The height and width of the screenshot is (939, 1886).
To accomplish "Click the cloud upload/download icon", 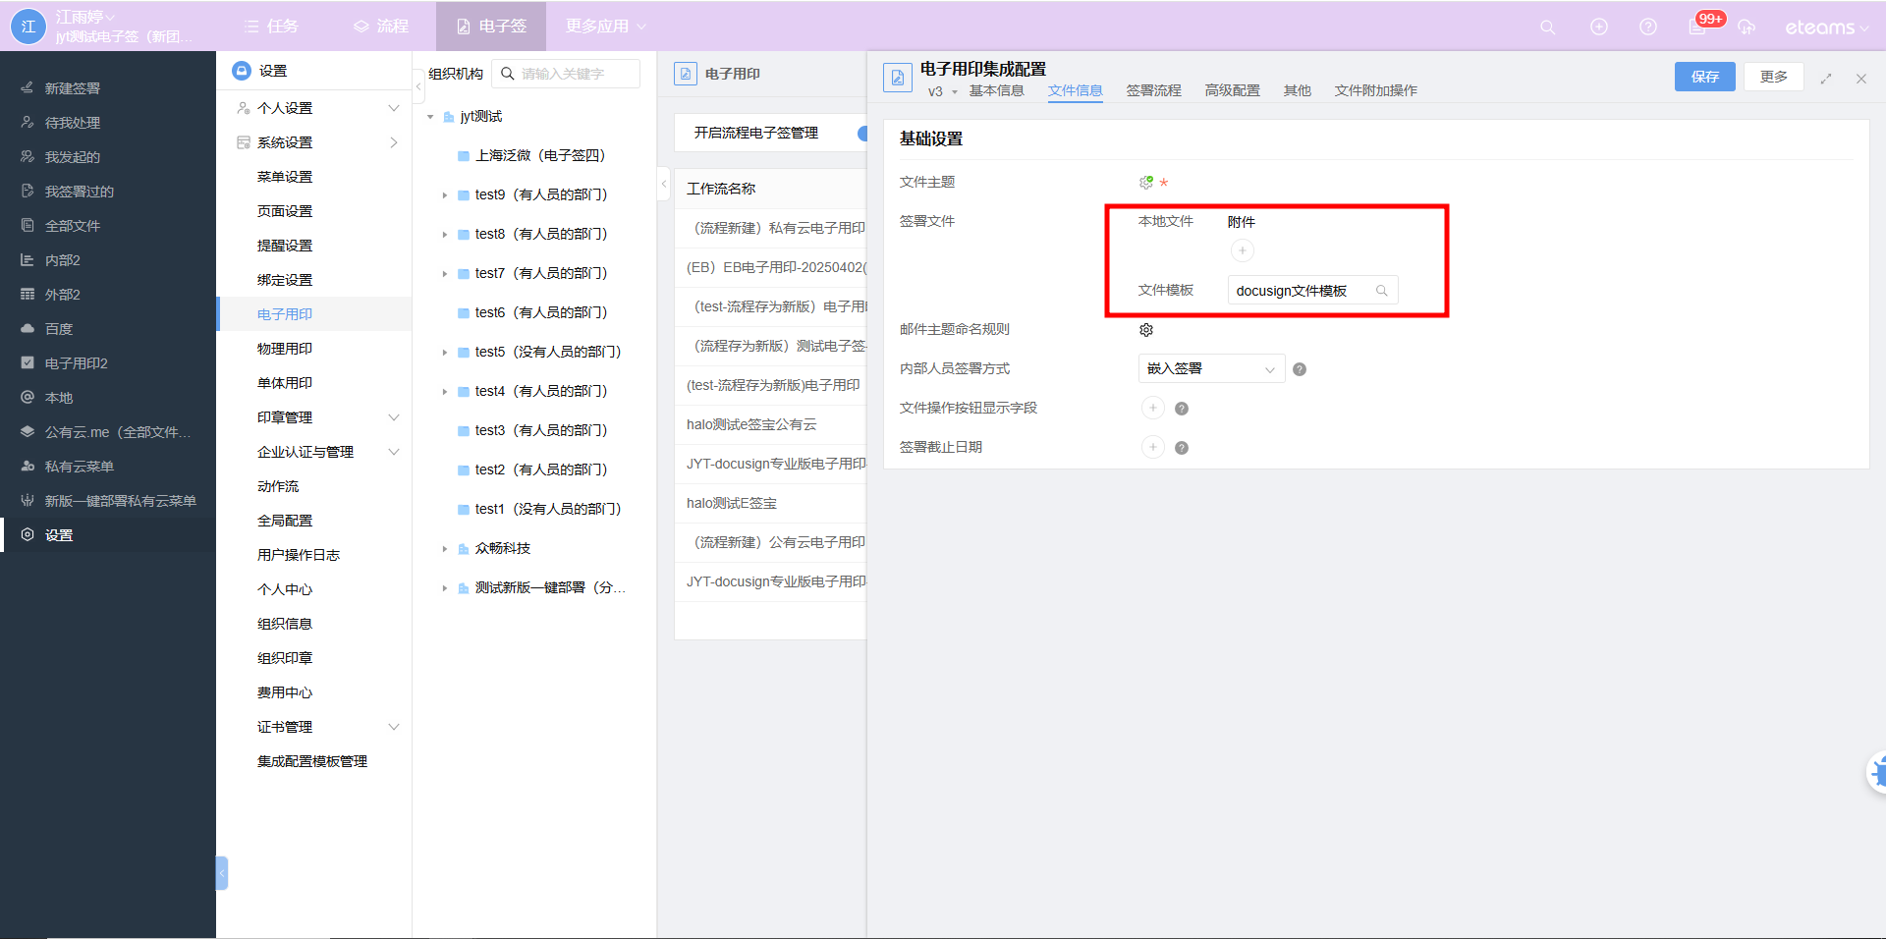I will pos(1747,28).
